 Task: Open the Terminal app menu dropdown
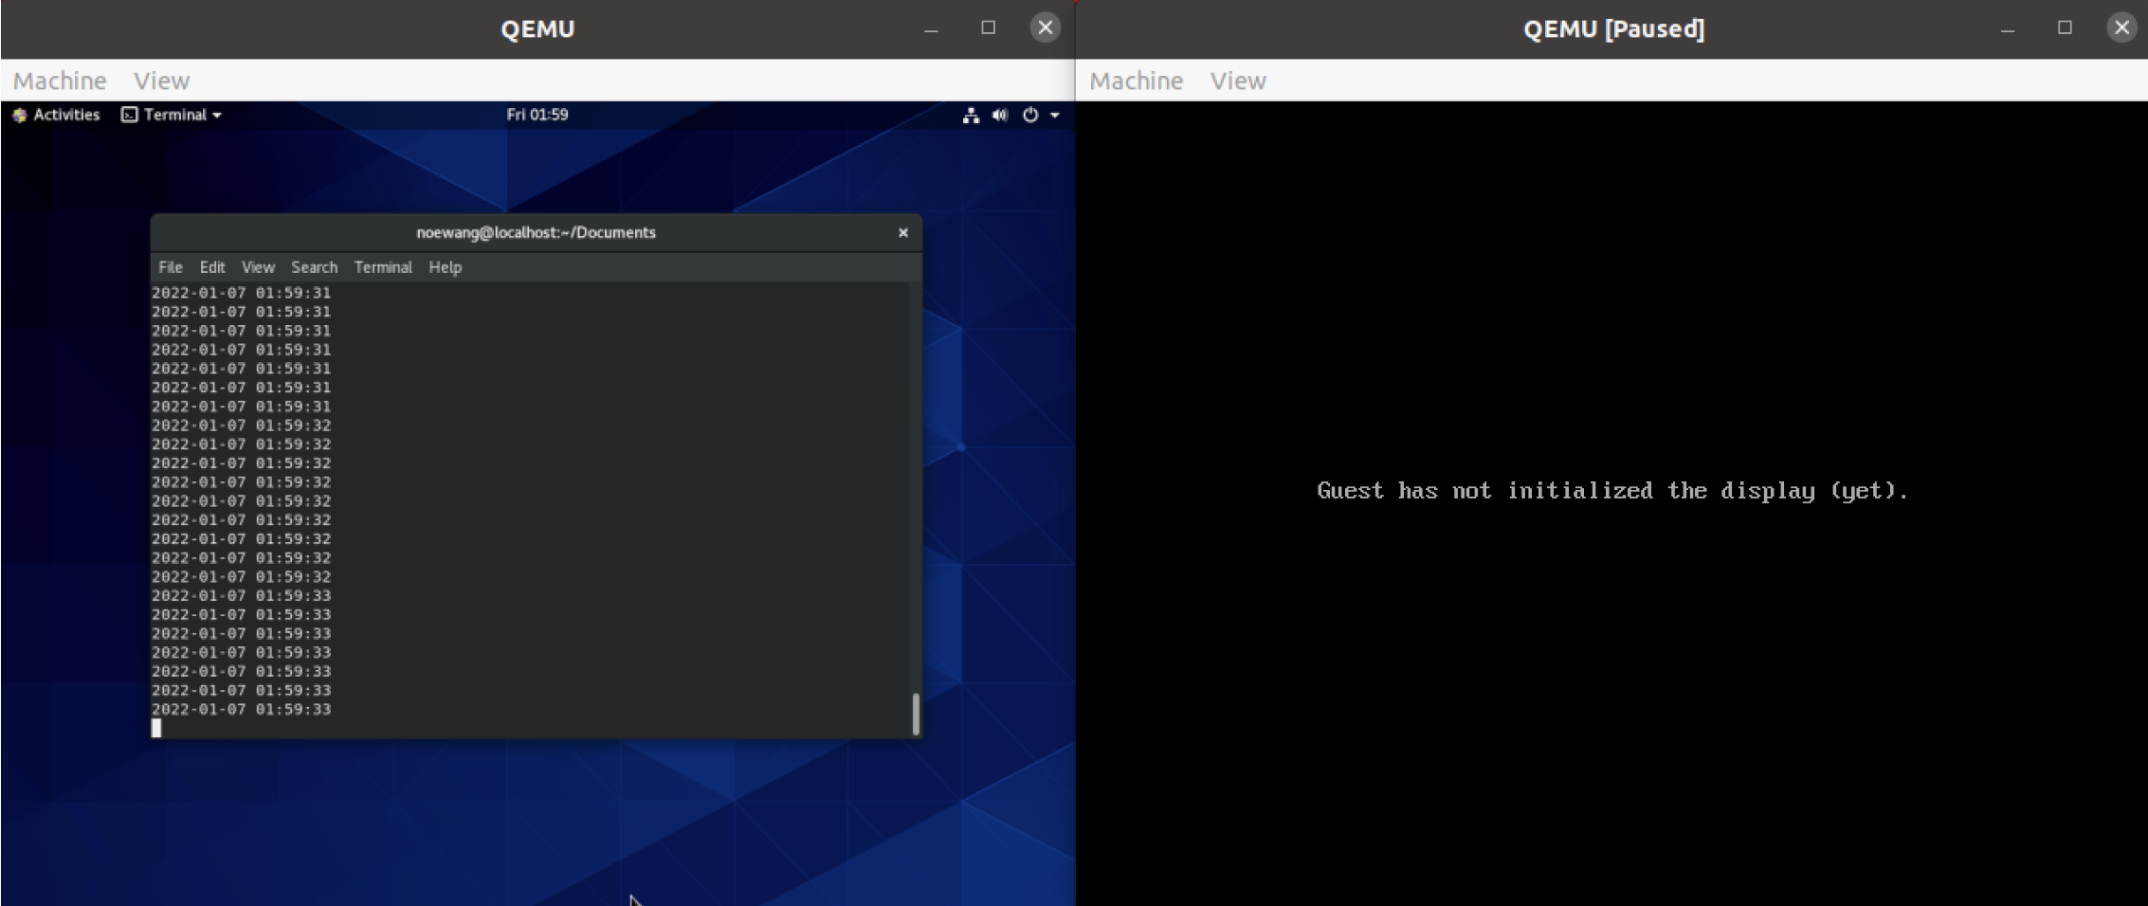pos(172,115)
